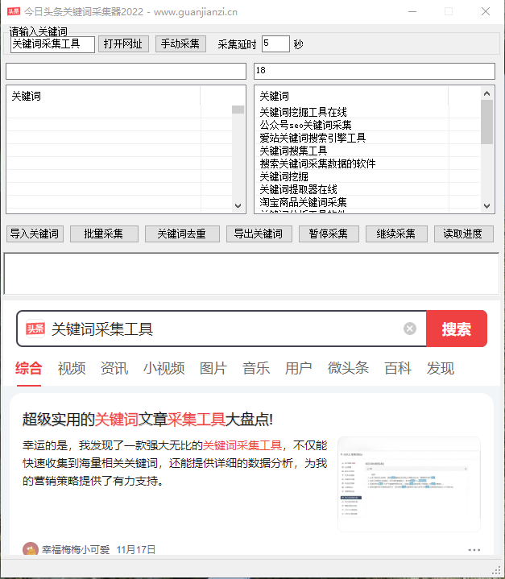Screen dimensions: 505x579
Task: Switch to the 百科 tab
Action: (398, 368)
